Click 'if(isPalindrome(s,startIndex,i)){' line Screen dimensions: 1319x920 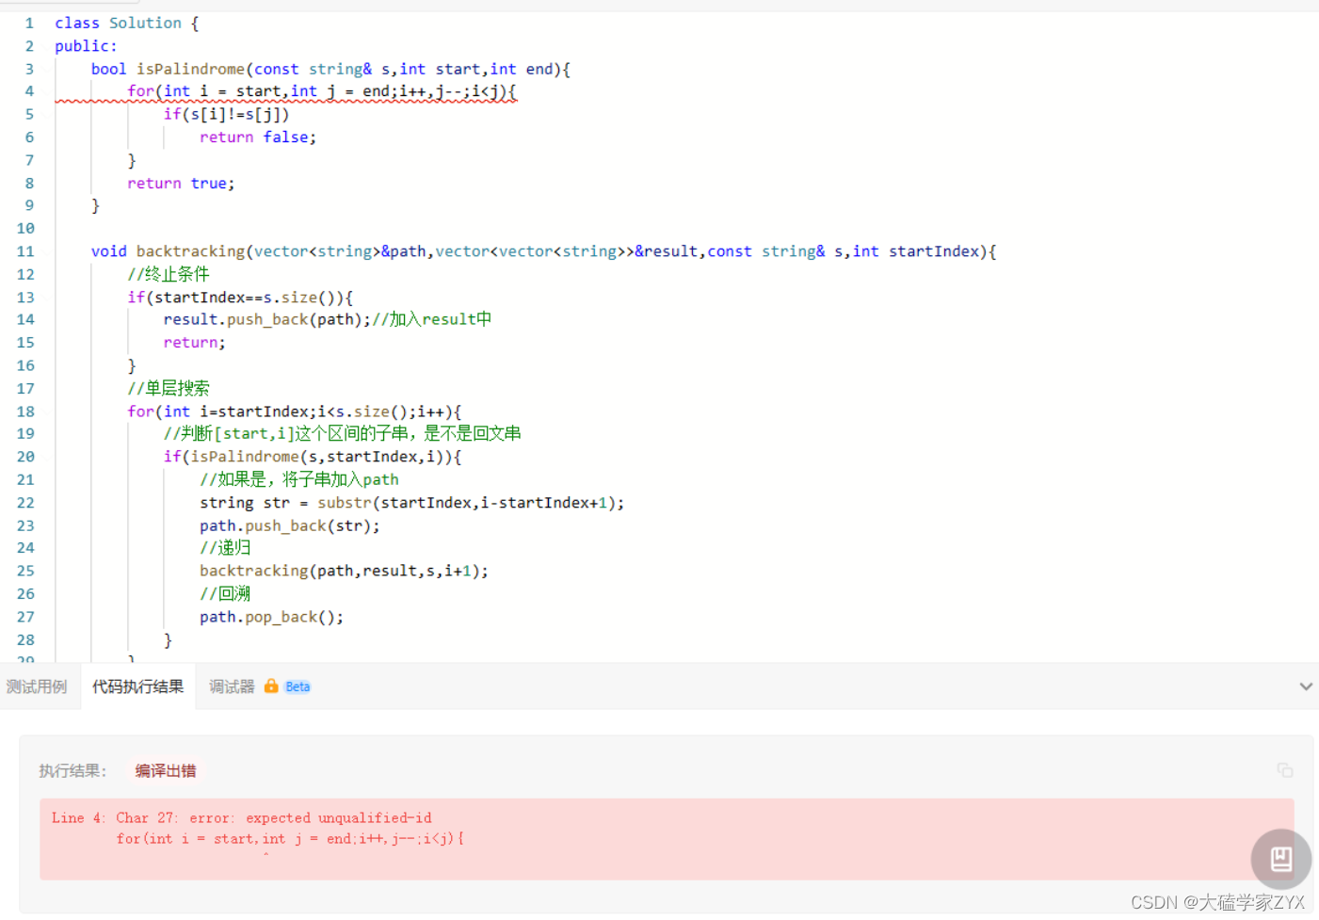pos(313,457)
